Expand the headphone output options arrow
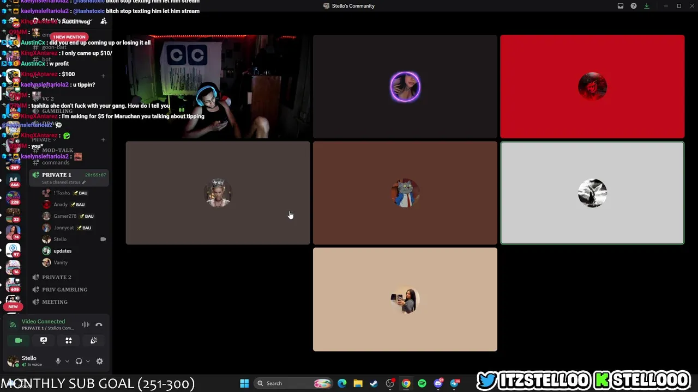 [x=88, y=361]
